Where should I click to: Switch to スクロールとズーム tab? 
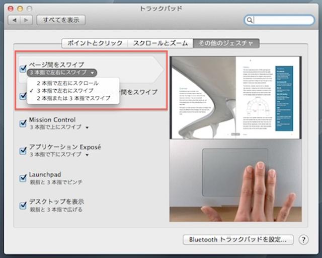[x=160, y=43]
